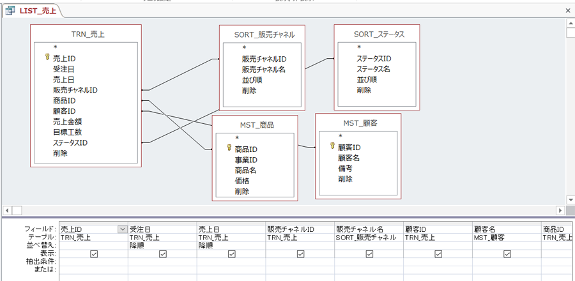The width and height of the screenshot is (575, 281).
Task: Click the key icon next to 商品ID in MST_商品
Action: 229,149
